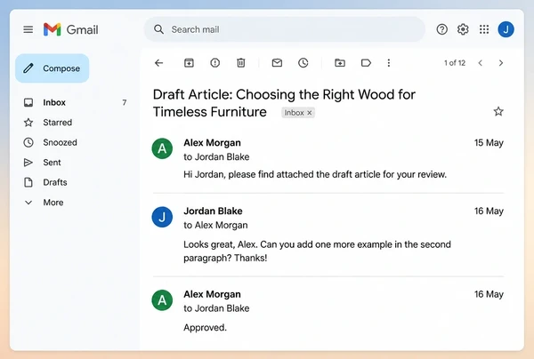Click the sidebar Snoozed clock icon
Image resolution: width=534 pixels, height=359 pixels.
(x=28, y=142)
